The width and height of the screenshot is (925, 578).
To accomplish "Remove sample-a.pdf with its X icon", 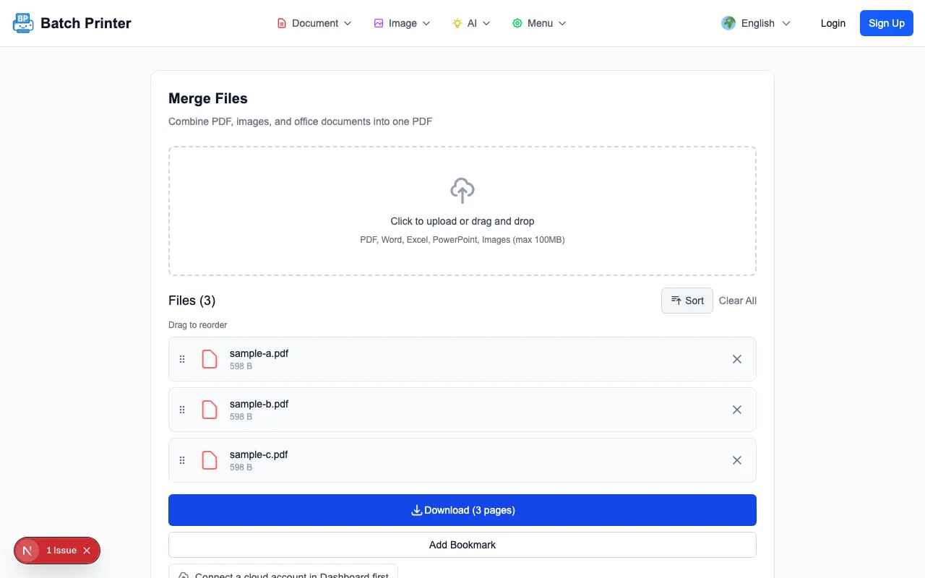I will point(737,359).
